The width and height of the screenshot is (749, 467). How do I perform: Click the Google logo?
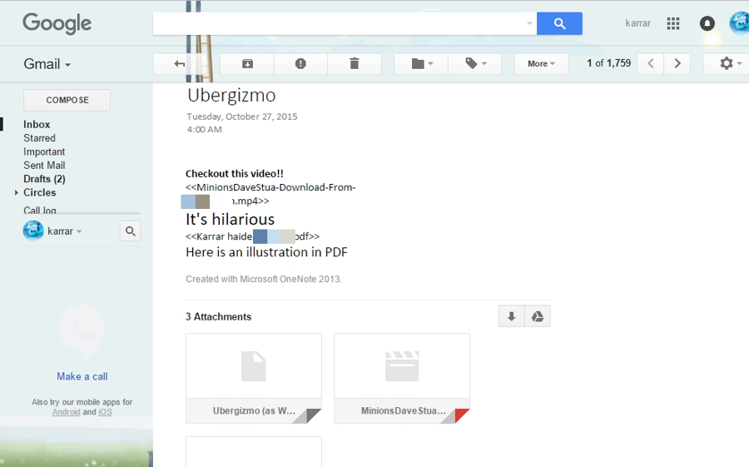(57, 23)
